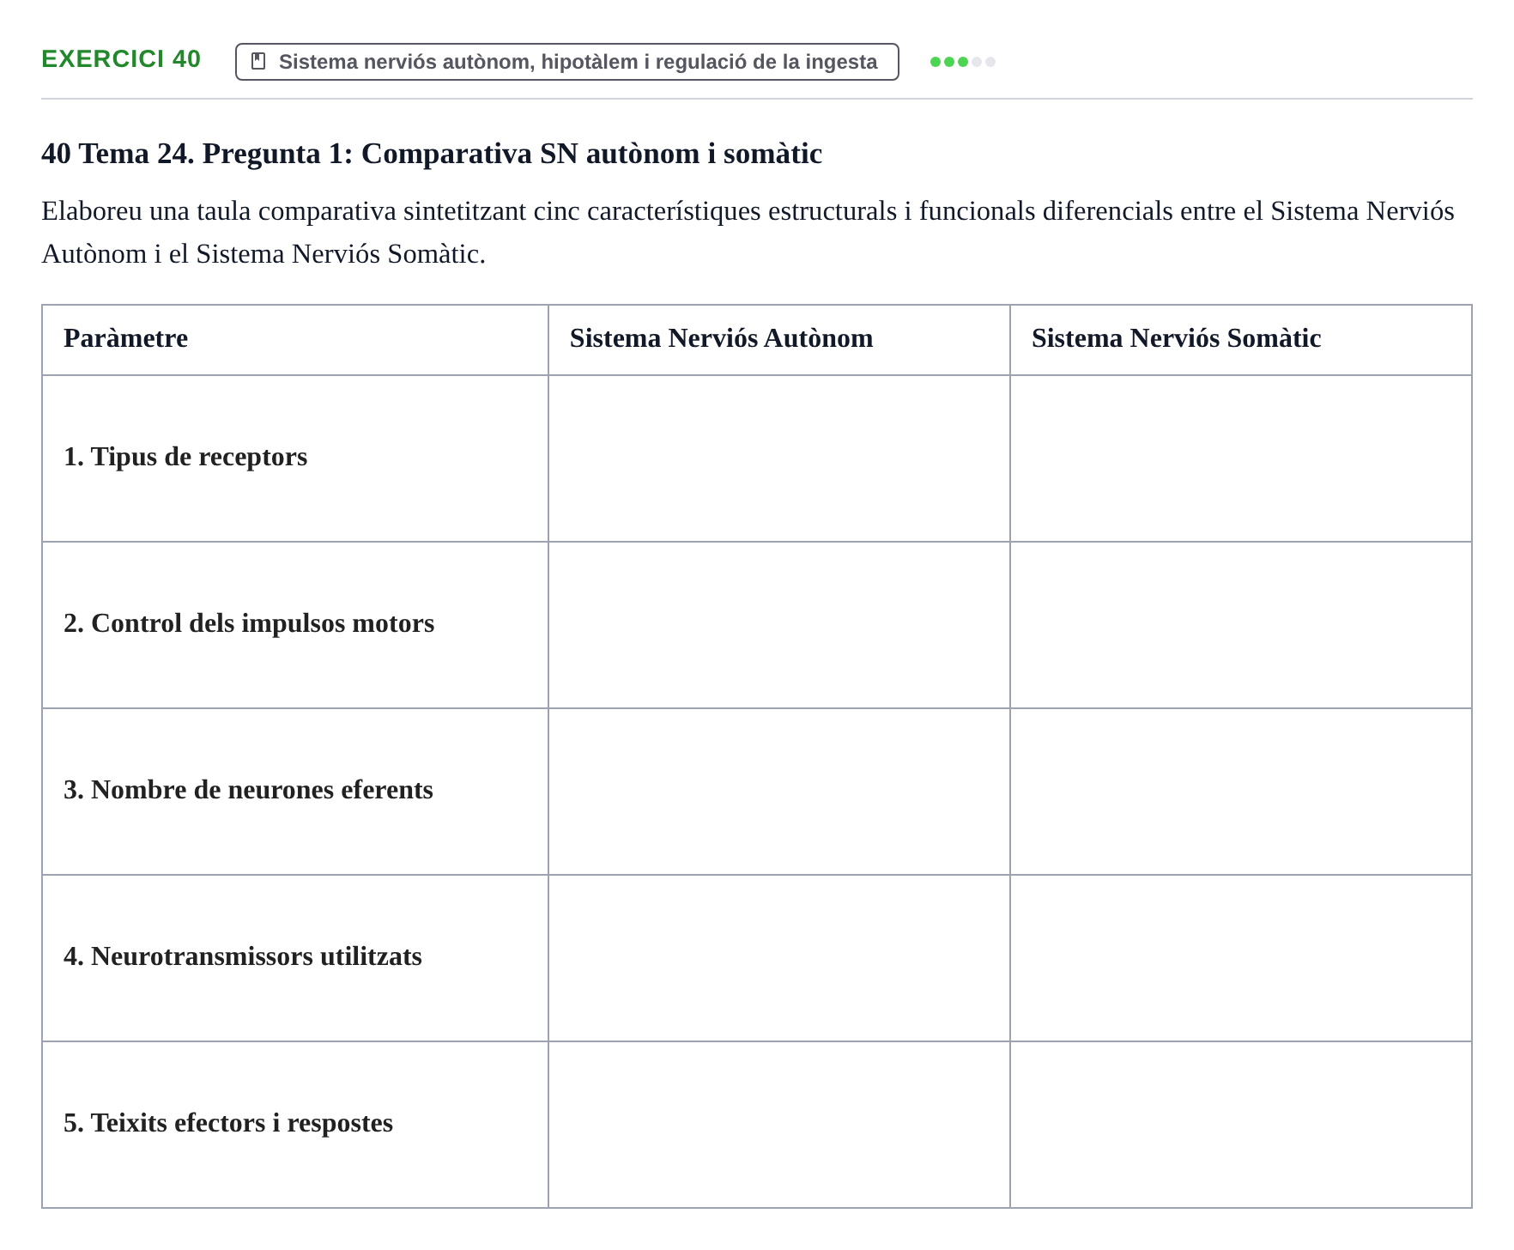Click the Somàtic cell for Neurotransmissors utilitzats
1514x1250 pixels.
tap(1241, 958)
